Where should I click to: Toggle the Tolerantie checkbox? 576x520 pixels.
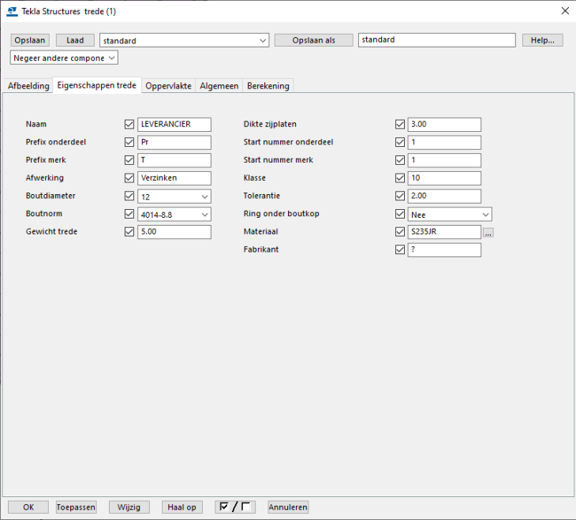pos(400,196)
